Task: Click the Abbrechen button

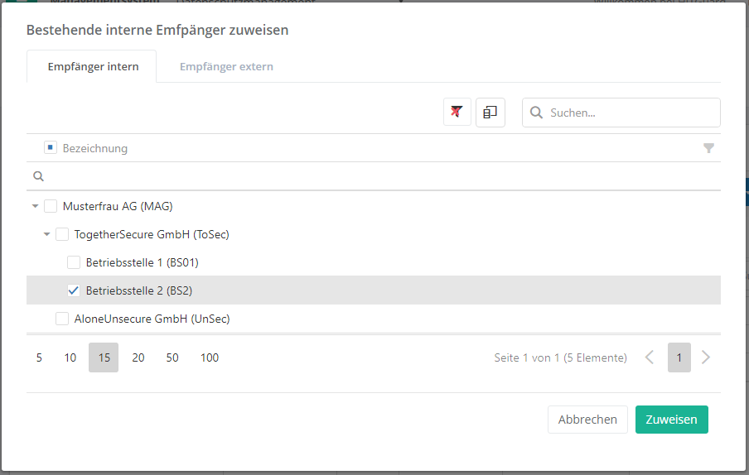Action: click(587, 420)
